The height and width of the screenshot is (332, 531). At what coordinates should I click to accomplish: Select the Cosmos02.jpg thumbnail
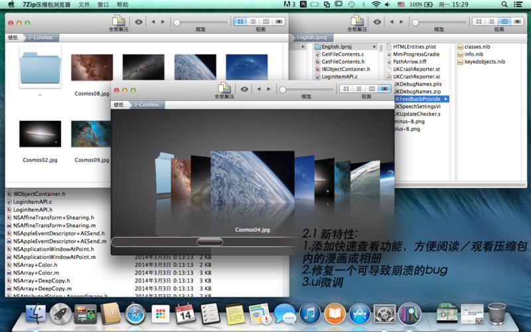[40, 133]
